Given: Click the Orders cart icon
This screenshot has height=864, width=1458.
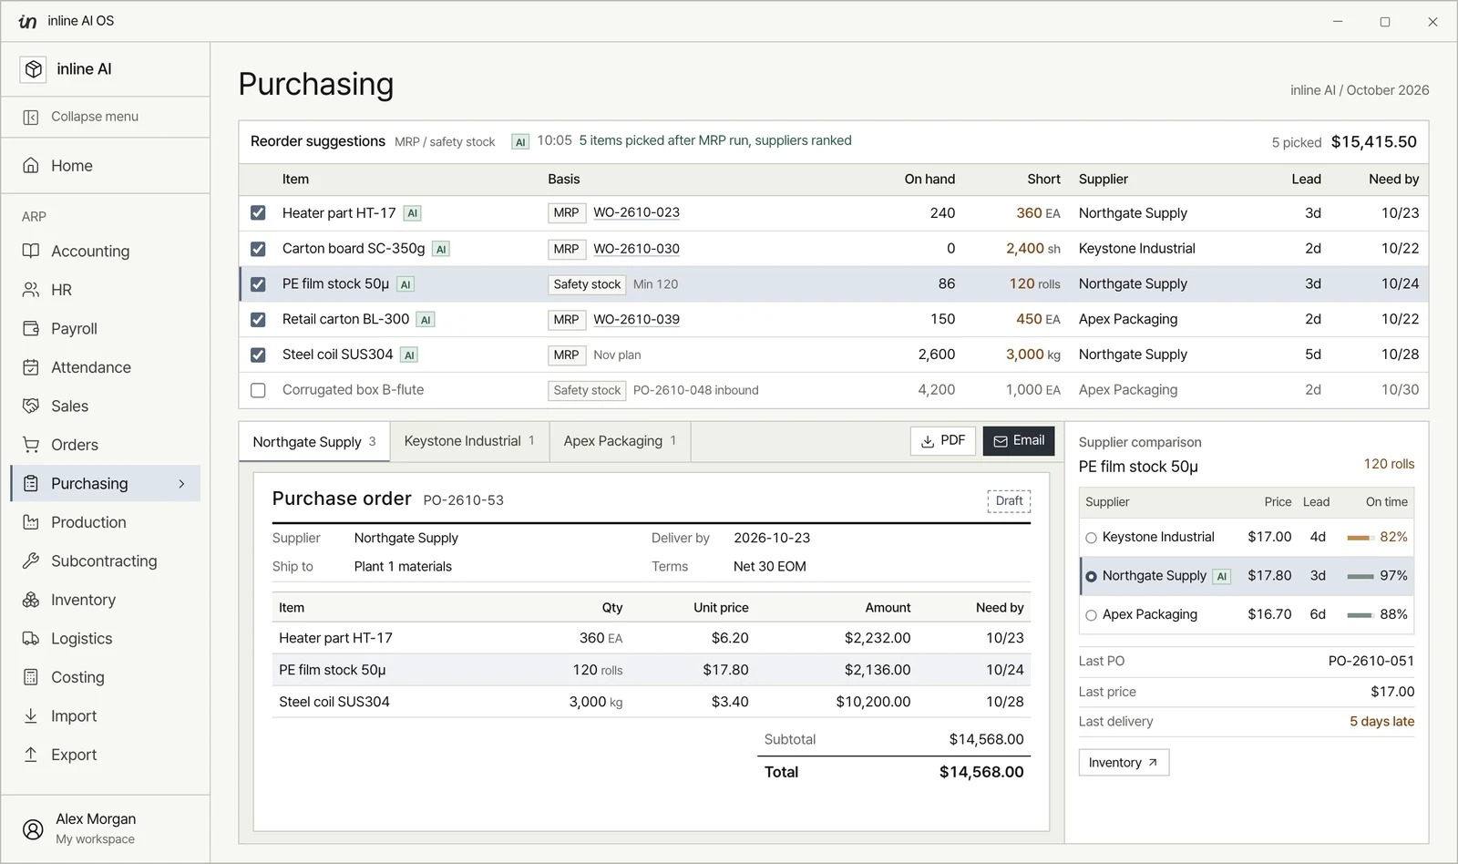Looking at the screenshot, I should click(31, 445).
